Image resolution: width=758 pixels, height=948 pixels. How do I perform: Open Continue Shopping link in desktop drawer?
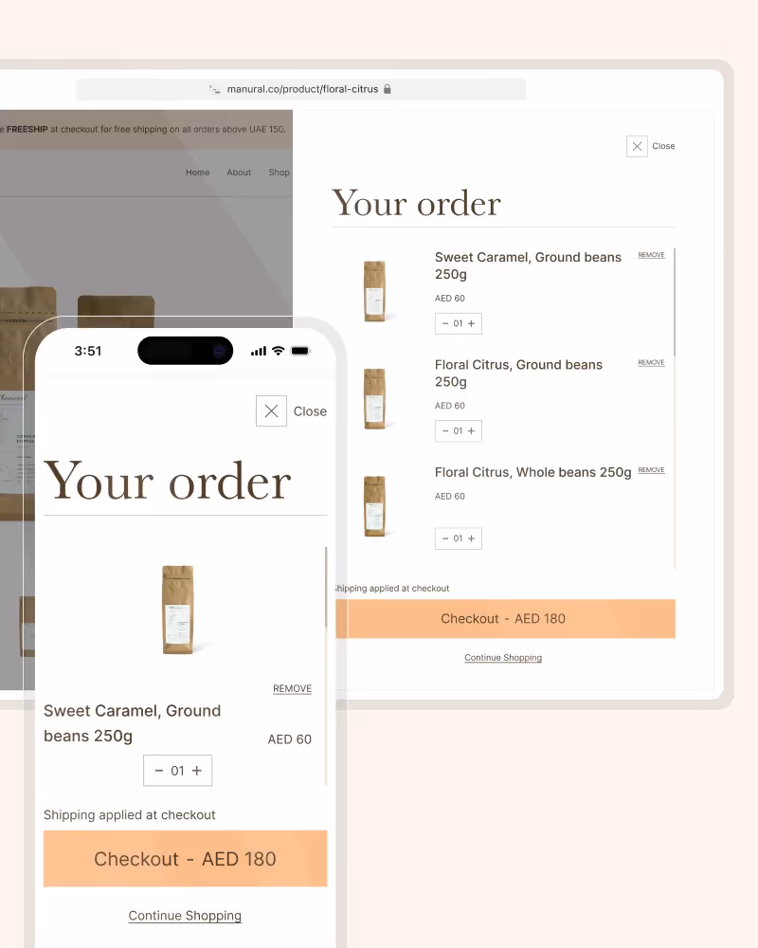coord(503,658)
